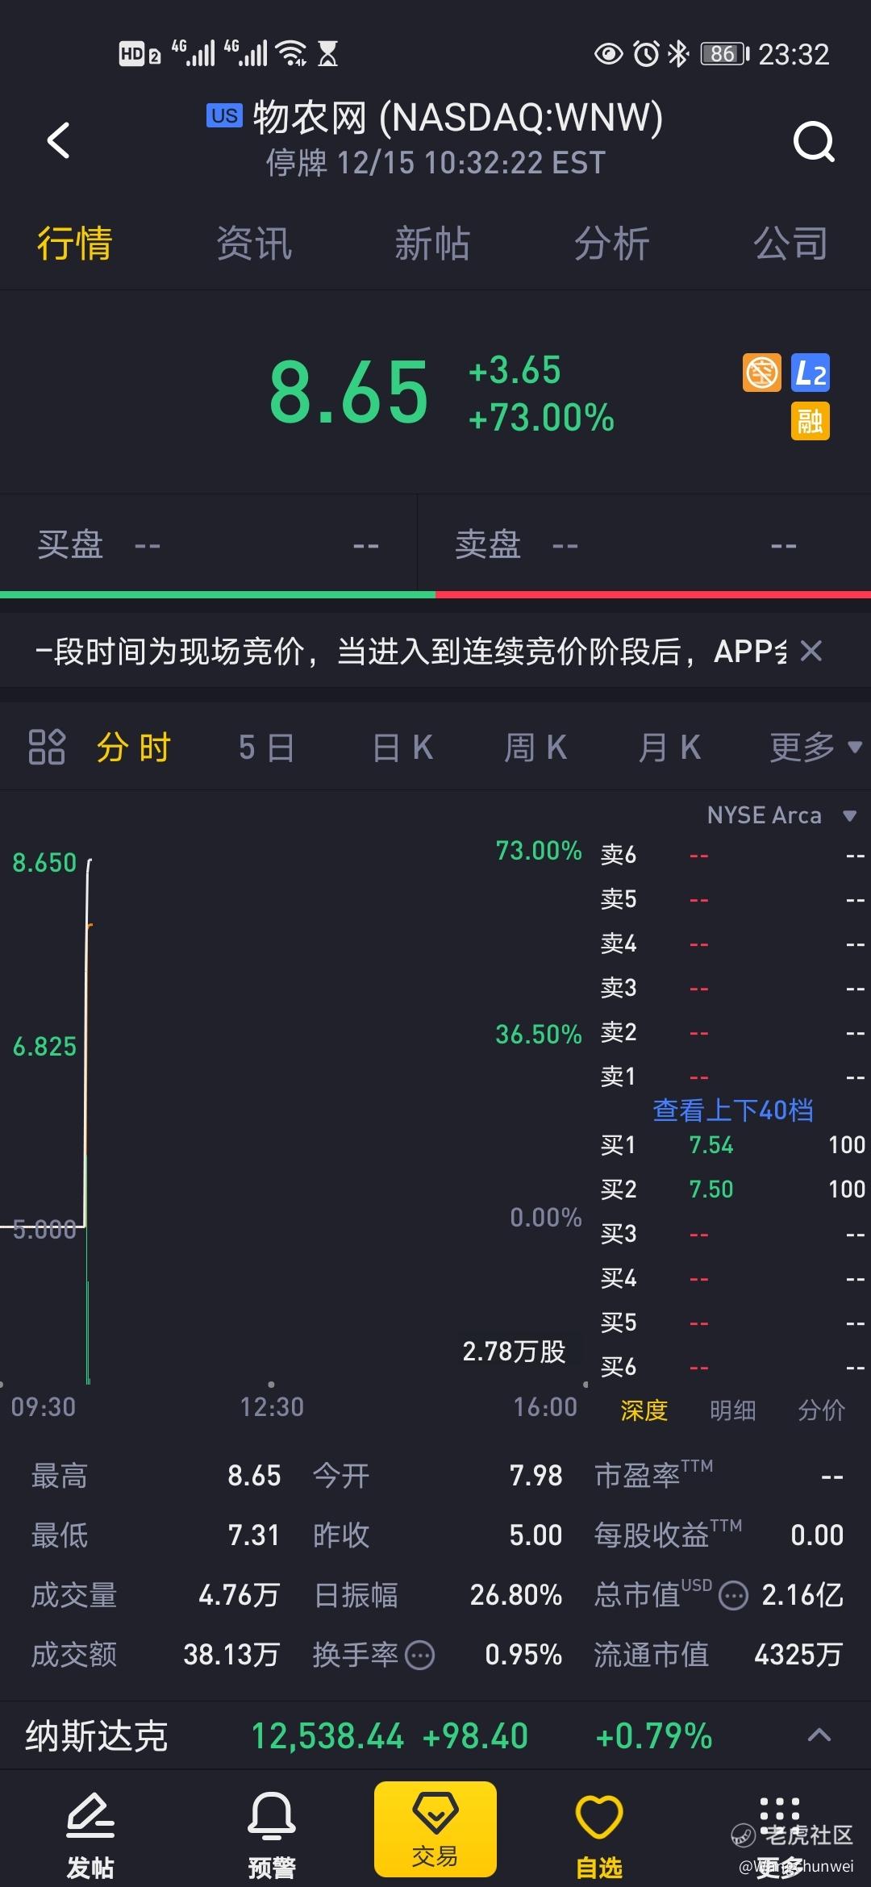The image size is (871, 1887).
Task: Tap the battery indicator in status bar
Action: click(725, 54)
